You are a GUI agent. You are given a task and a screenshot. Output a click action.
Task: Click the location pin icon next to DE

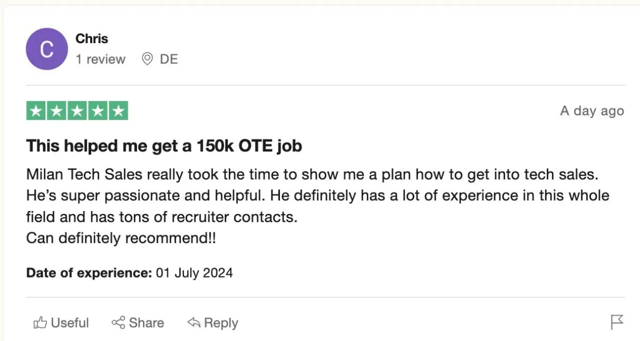[x=148, y=59]
